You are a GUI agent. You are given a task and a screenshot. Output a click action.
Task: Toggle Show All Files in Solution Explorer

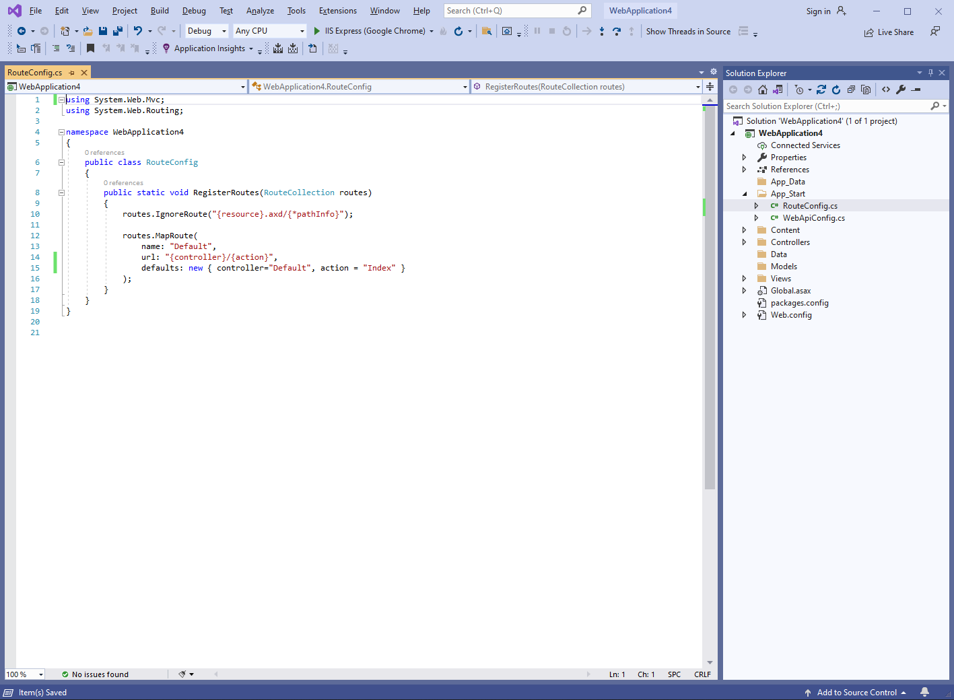pyautogui.click(x=866, y=90)
